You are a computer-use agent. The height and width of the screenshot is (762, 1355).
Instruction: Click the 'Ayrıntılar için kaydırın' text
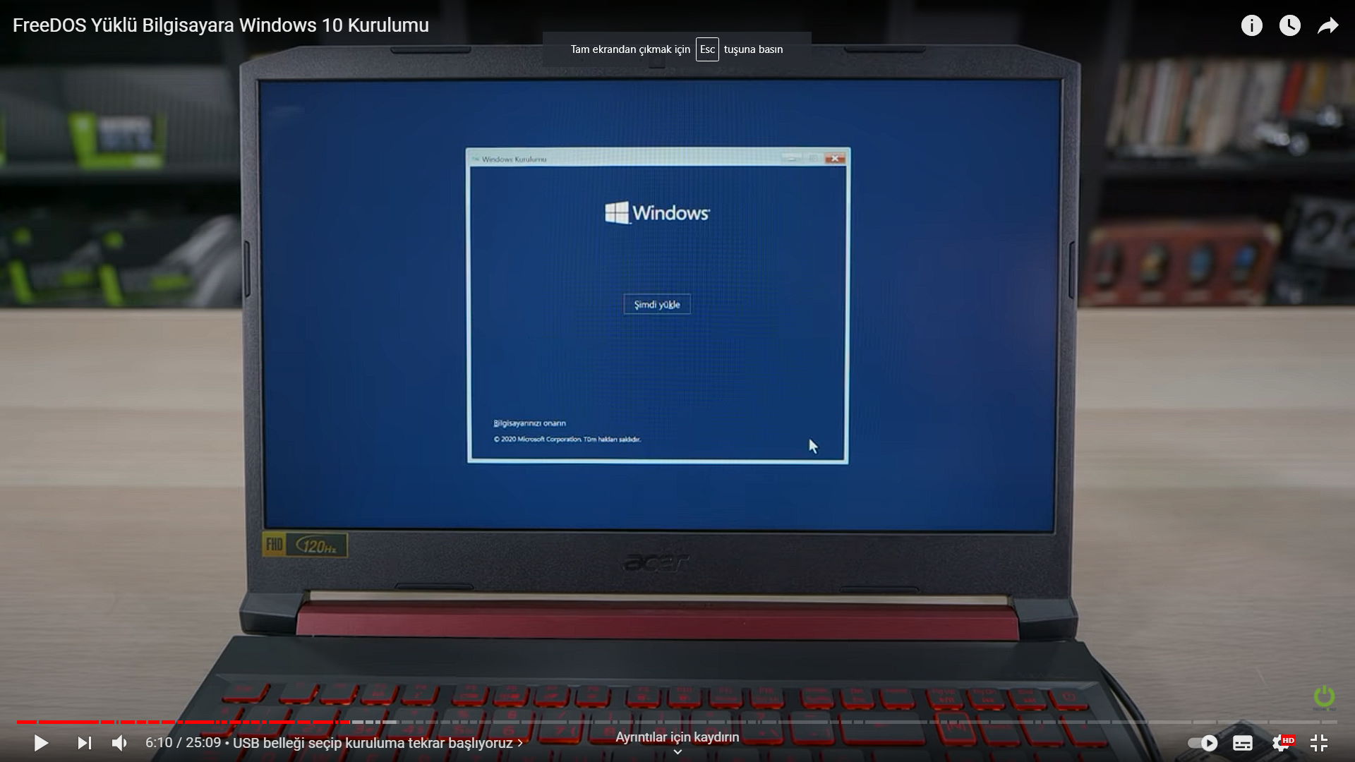(x=677, y=737)
